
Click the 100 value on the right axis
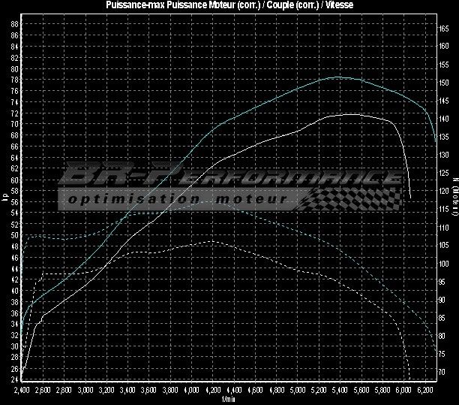pos(444,264)
